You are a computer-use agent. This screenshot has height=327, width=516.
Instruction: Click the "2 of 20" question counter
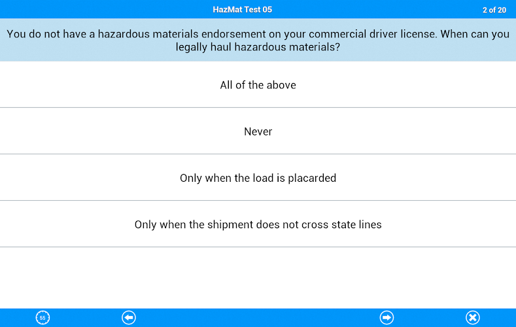coord(494,10)
